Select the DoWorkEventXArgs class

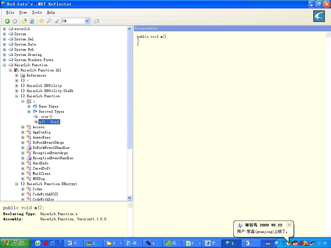(48, 142)
